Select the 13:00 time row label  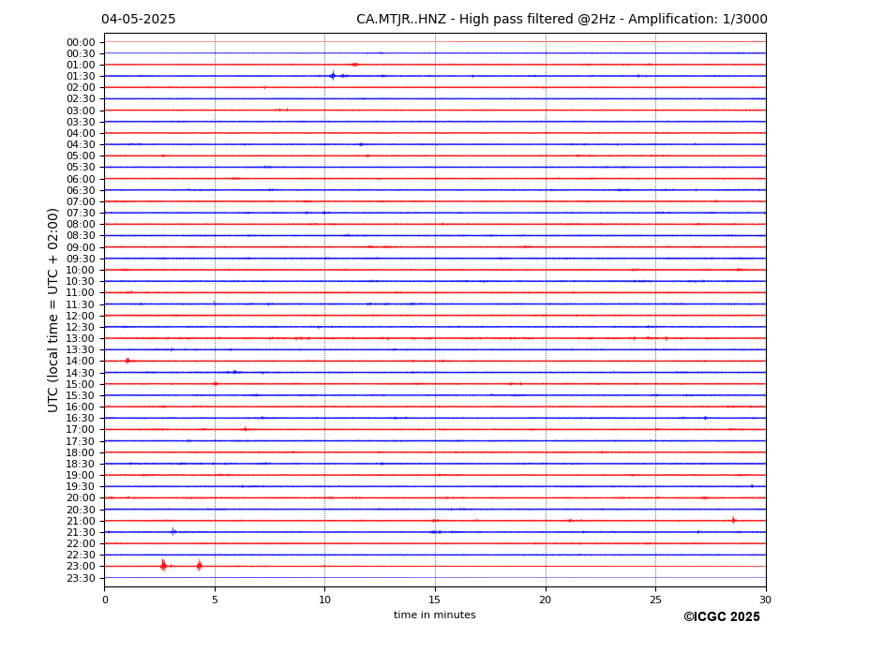click(81, 338)
